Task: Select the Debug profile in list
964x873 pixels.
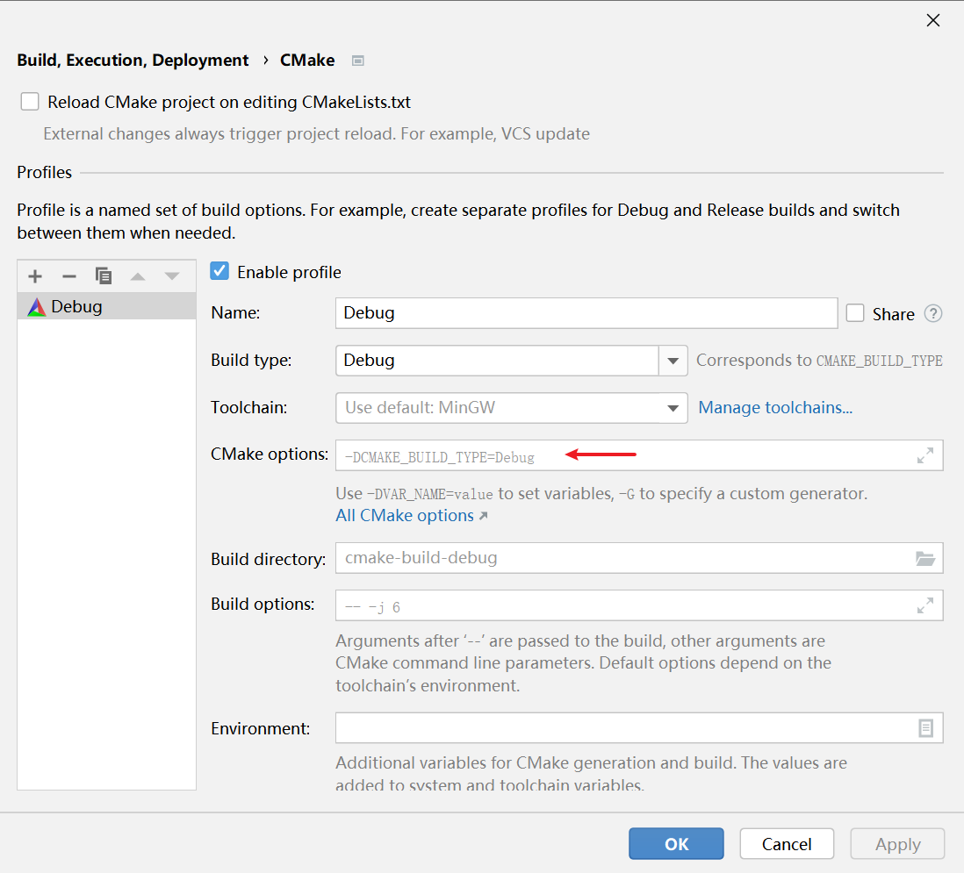Action: point(107,306)
